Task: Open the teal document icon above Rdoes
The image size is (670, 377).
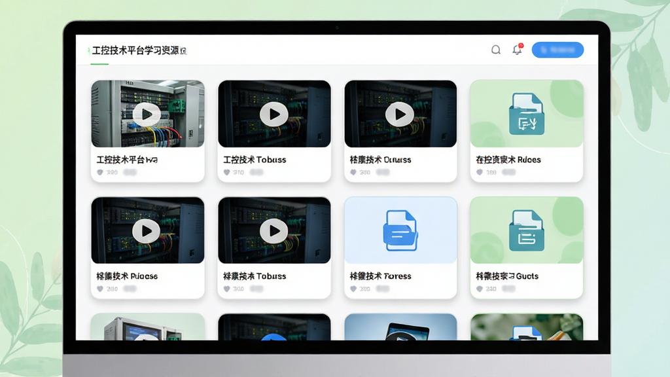Action: [x=527, y=114]
